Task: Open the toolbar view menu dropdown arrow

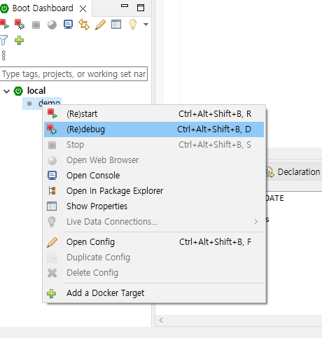Action: click(x=146, y=24)
